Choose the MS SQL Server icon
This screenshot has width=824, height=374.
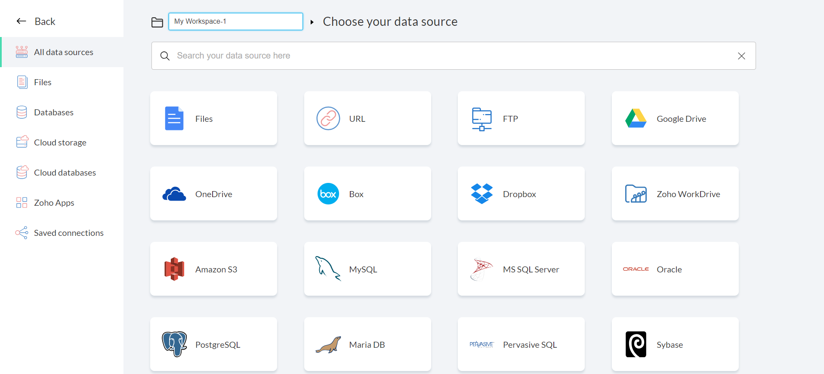coord(482,269)
